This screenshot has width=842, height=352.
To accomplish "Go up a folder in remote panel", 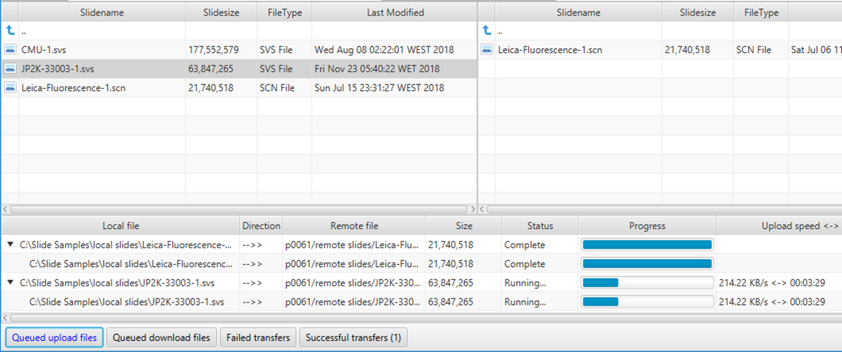I will 487,31.
